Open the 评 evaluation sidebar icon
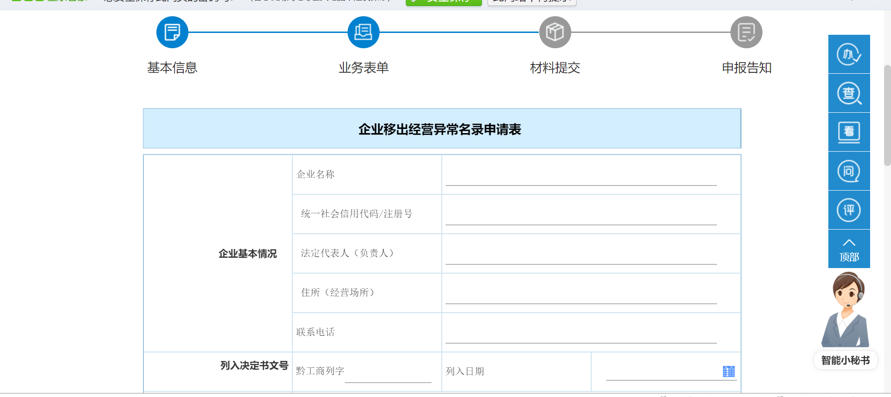This screenshot has width=891, height=397. coord(849,210)
